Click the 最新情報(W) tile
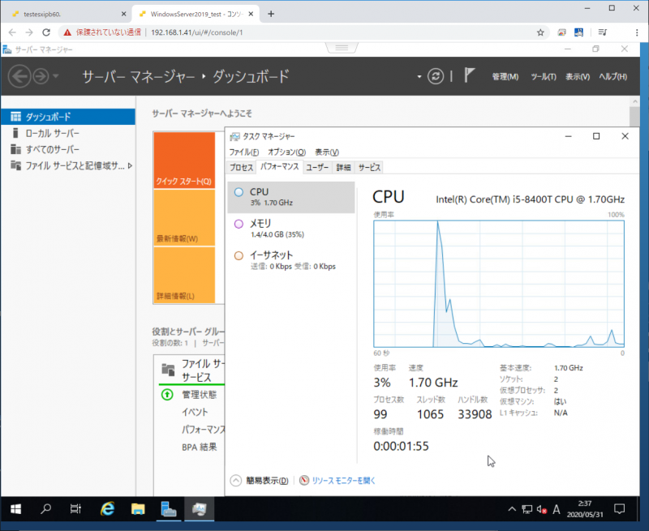 pos(184,218)
